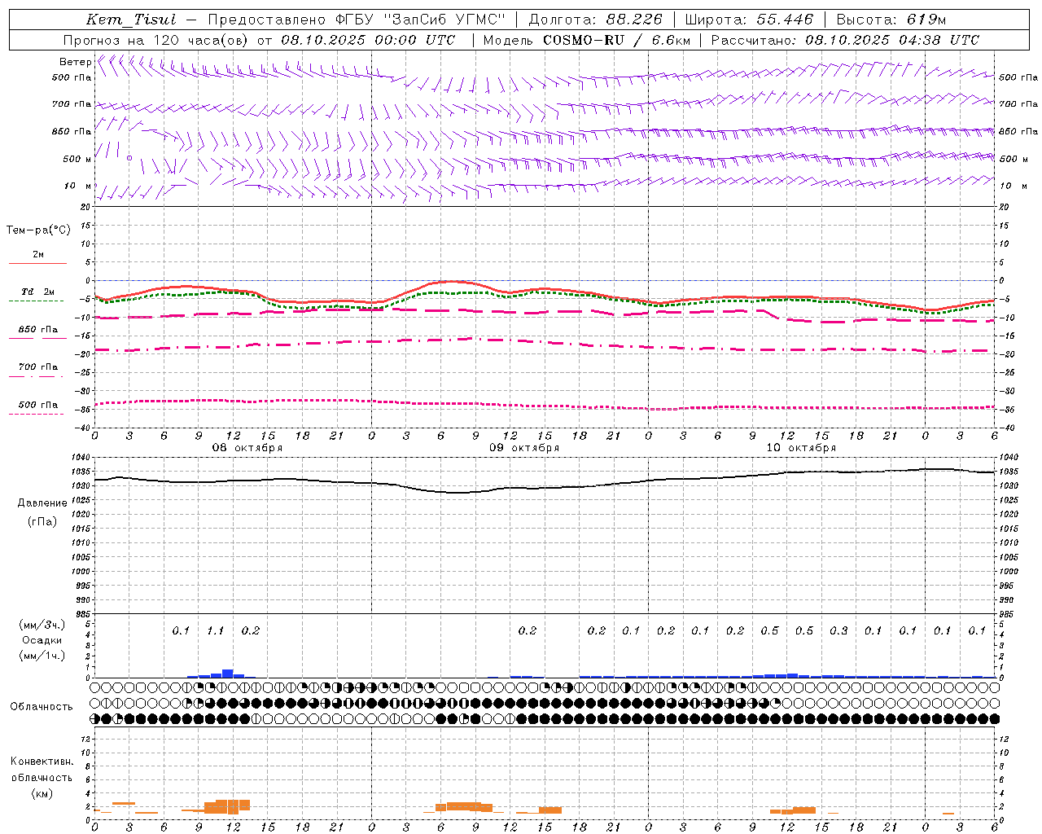Click the (мм/3ч.) precipitation unit label
This screenshot has height=834, width=1042.
tap(42, 625)
